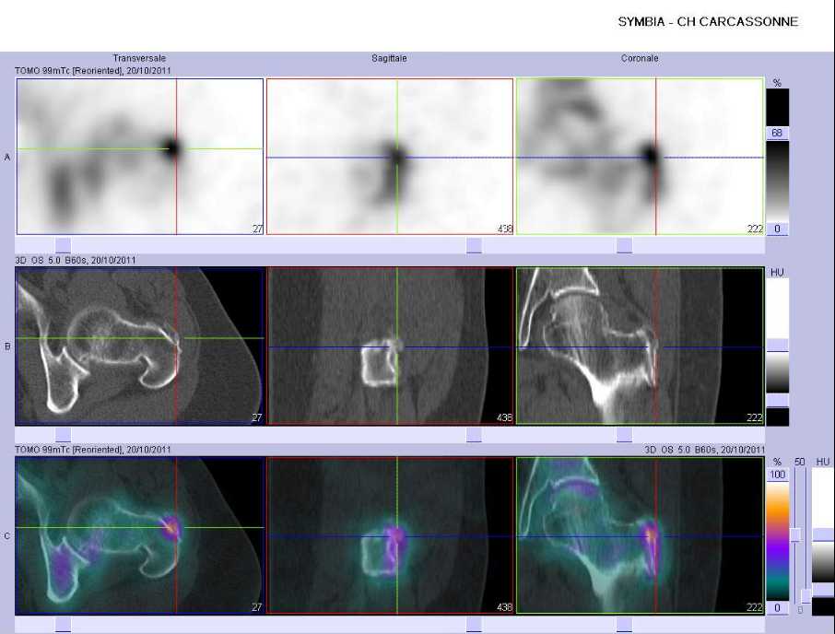Select the CT sagittal view in row B
Image resolution: width=835 pixels, height=634 pixels.
tap(390, 346)
